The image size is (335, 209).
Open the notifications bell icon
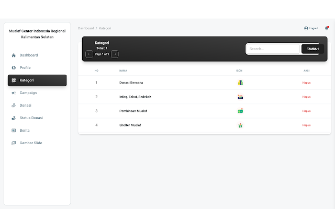(327, 28)
